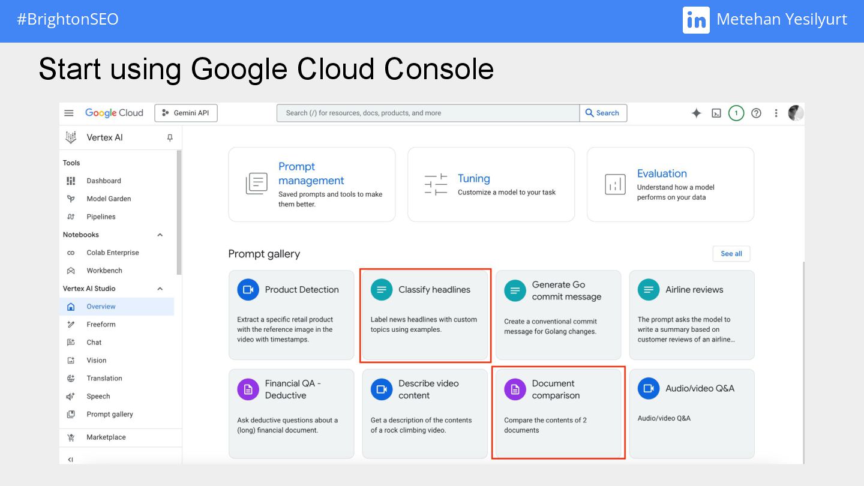This screenshot has width=864, height=486.
Task: Click the Vision image icon
Action: pyautogui.click(x=71, y=361)
